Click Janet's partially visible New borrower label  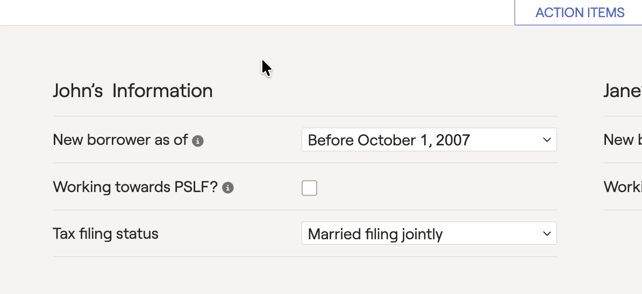pyautogui.click(x=623, y=140)
